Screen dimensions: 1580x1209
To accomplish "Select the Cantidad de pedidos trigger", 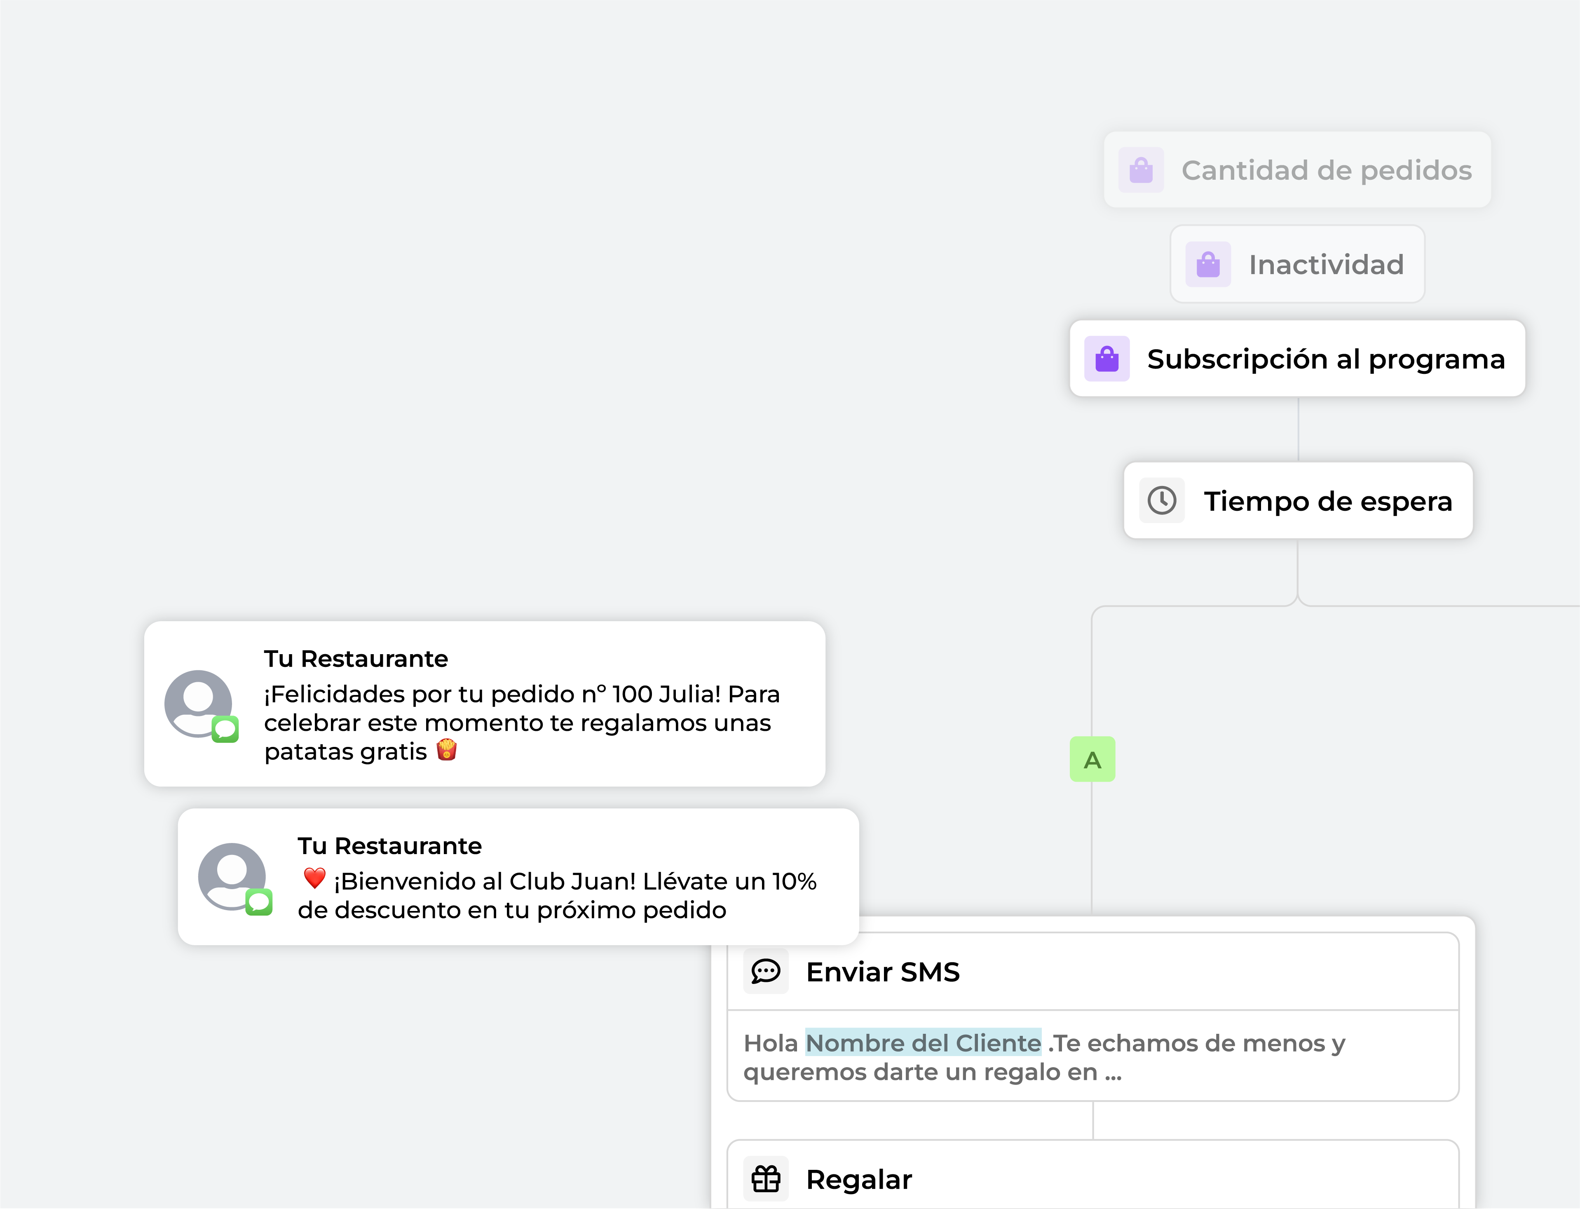I will click(x=1297, y=170).
